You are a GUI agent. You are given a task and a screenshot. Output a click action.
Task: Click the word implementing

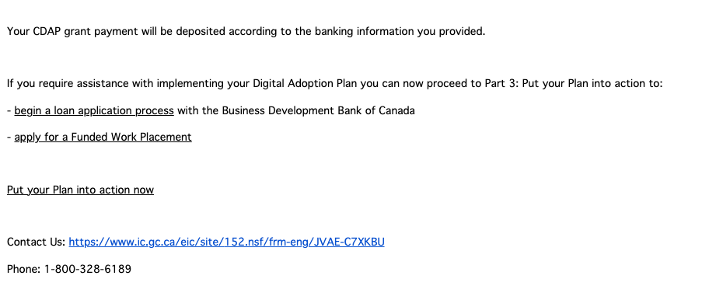coord(190,84)
